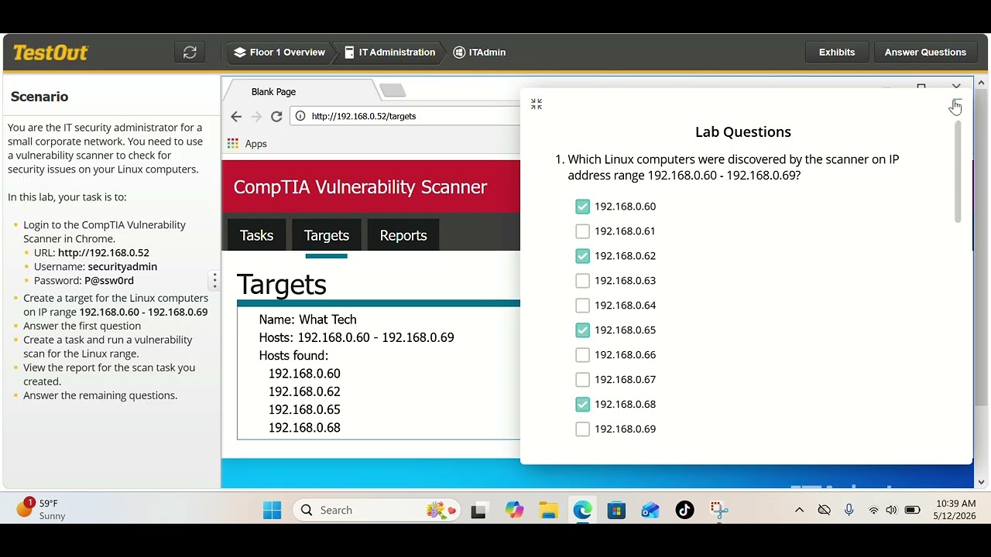Open Floor 1 Overview breadcrumb
The width and height of the screenshot is (991, 557).
tap(280, 53)
